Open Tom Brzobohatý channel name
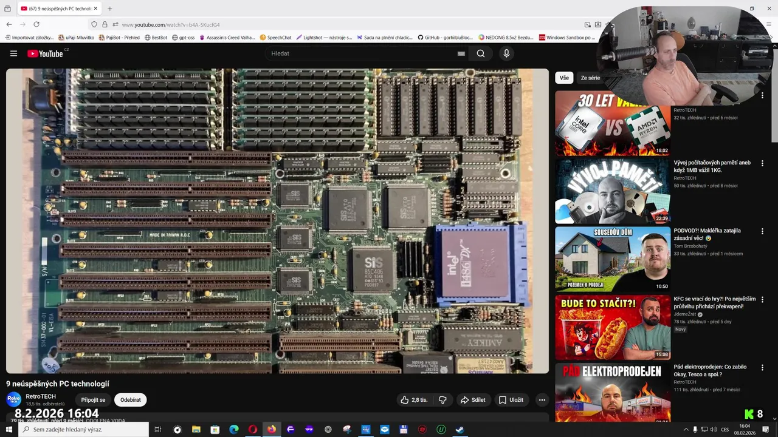This screenshot has width=778, height=437. tap(690, 246)
